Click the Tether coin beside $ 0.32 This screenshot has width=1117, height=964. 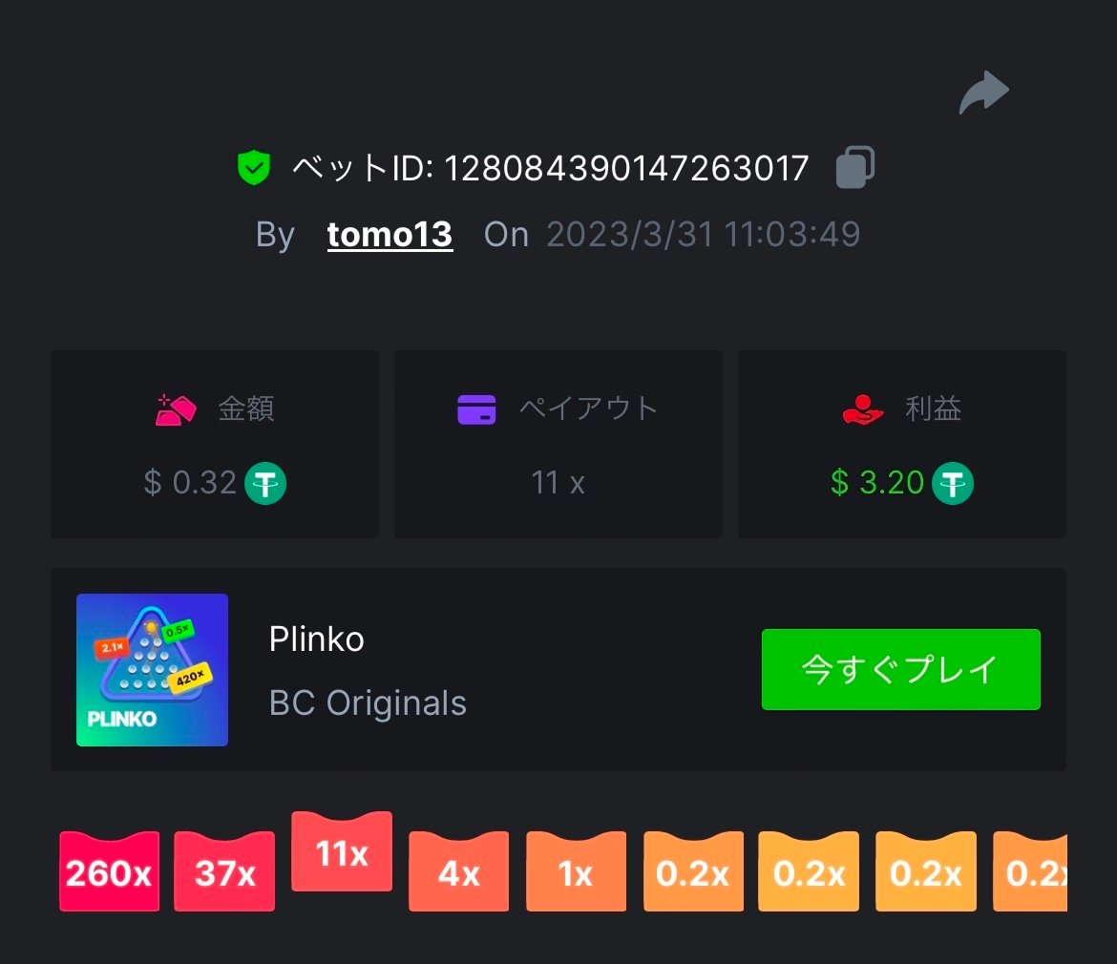point(265,483)
